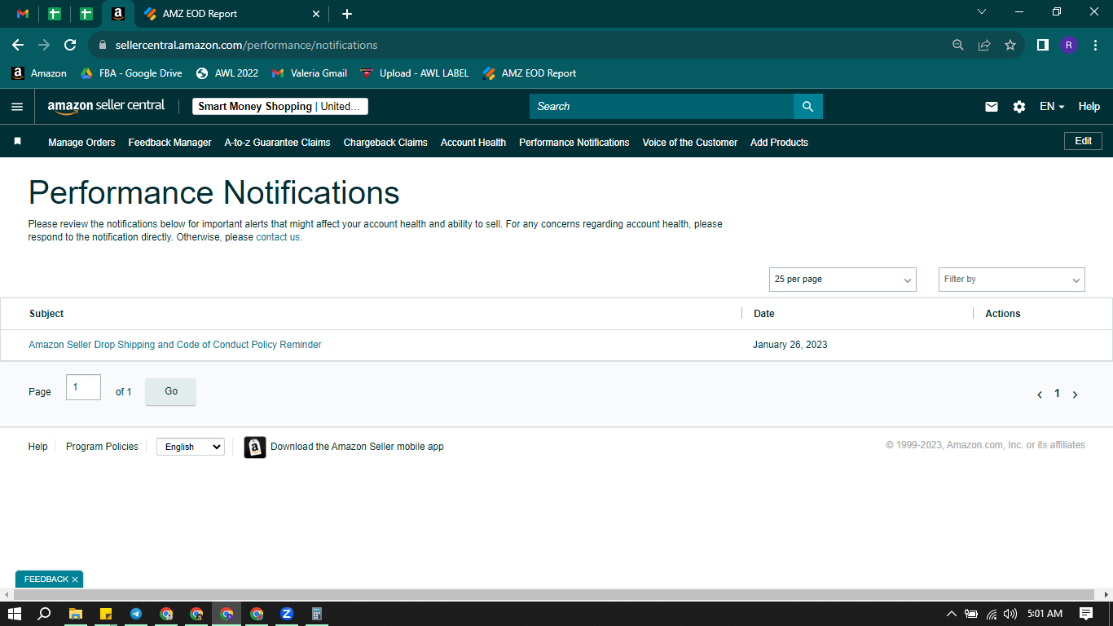
Task: Click the browser back arrow
Action: (x=18, y=45)
